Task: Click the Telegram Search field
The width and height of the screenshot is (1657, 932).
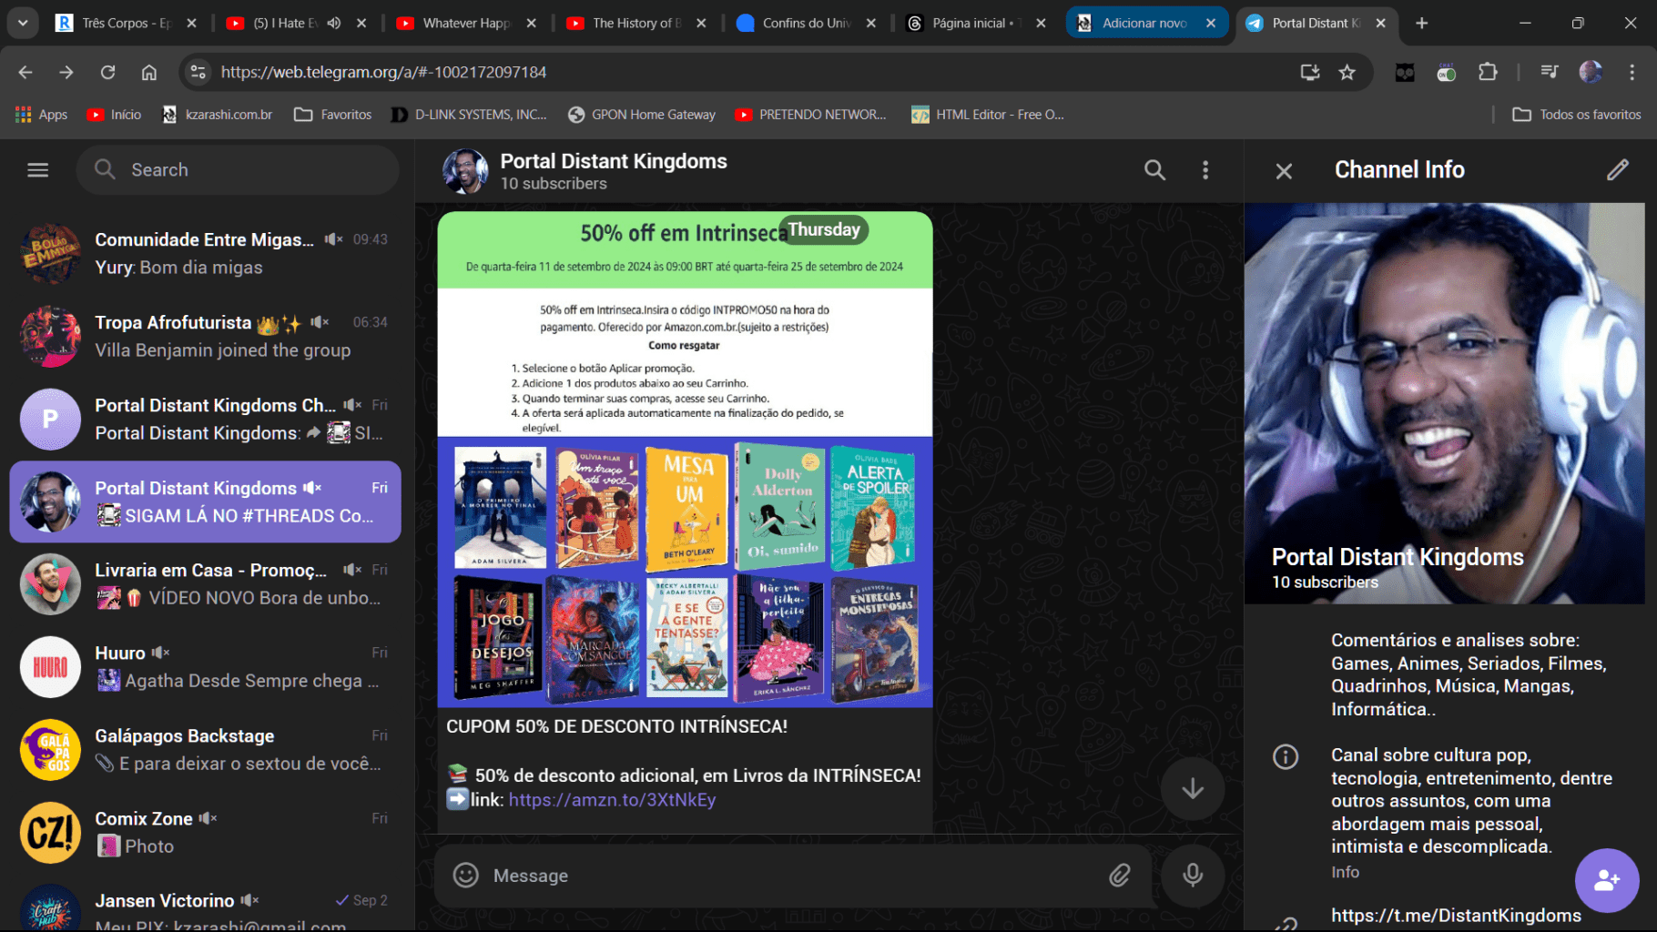Action: (239, 170)
